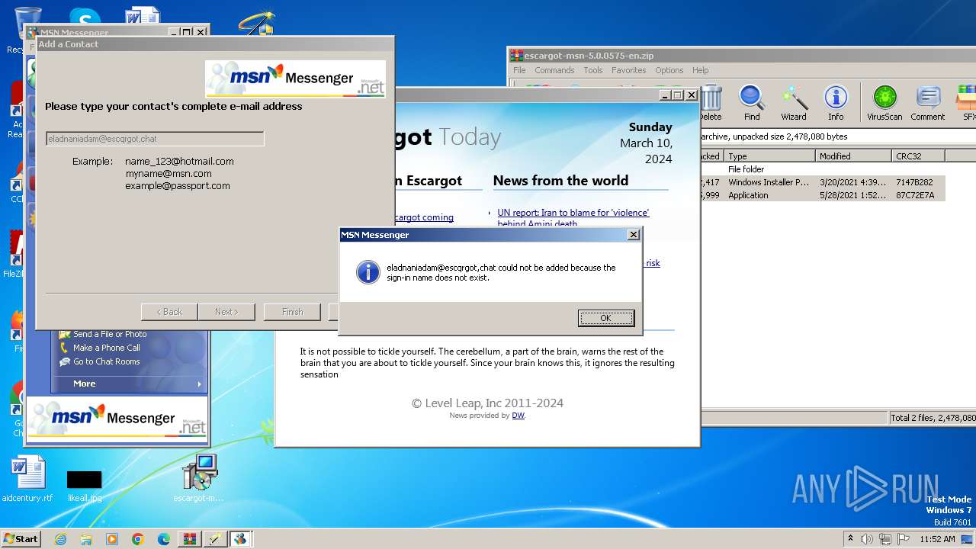Viewport: 976px width, 549px height.
Task: Click the phone icon beside Make a Phone Call
Action: point(64,348)
